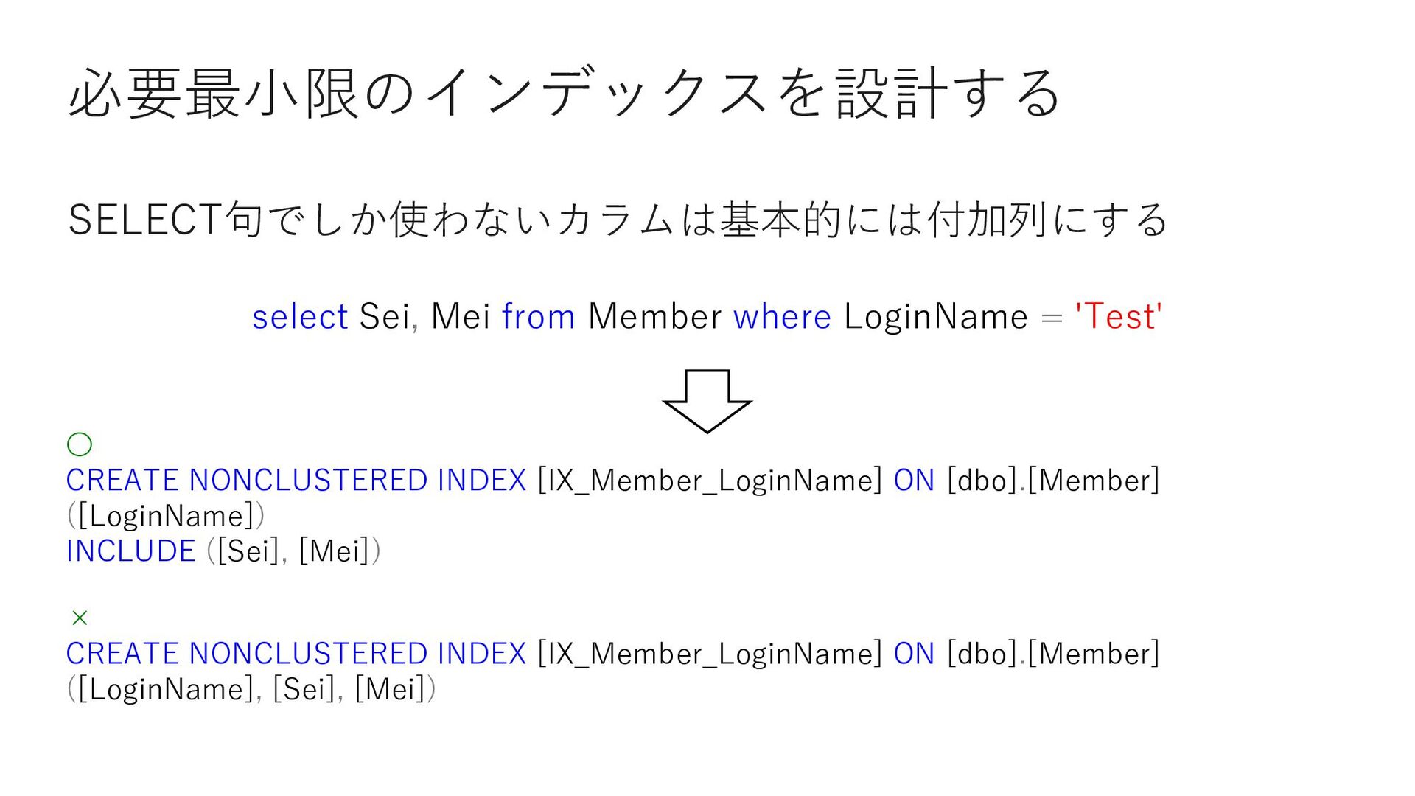Click the slide title about インデックス design
This screenshot has width=1415, height=796.
coord(564,94)
